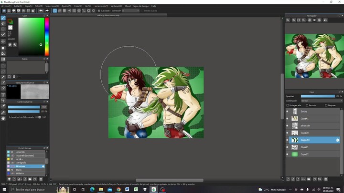Adjust the layer Opacidad slider

318,96
